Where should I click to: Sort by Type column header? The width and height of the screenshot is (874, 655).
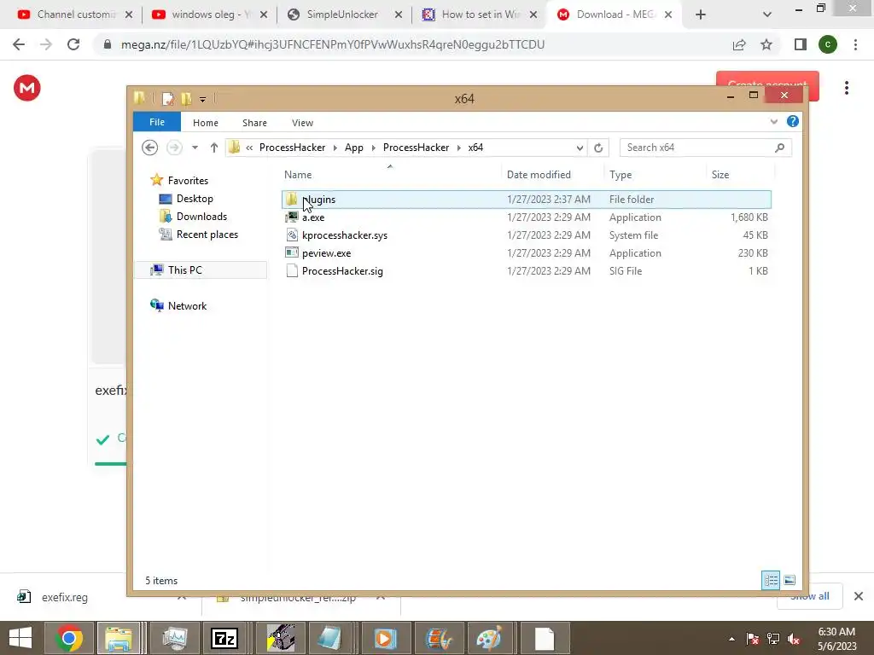point(621,175)
